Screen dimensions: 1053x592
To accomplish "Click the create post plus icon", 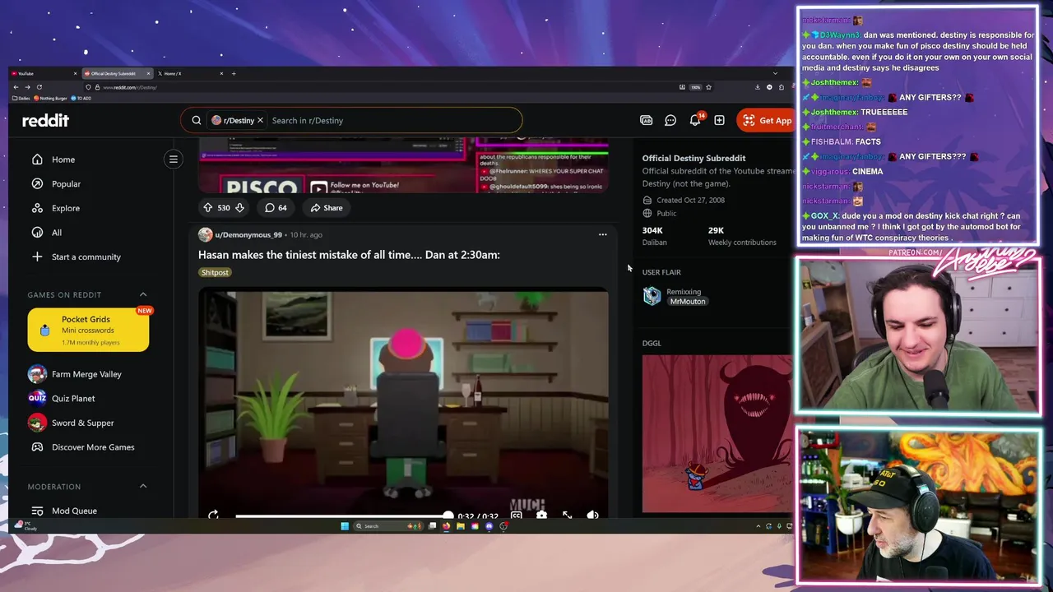I will pyautogui.click(x=719, y=120).
